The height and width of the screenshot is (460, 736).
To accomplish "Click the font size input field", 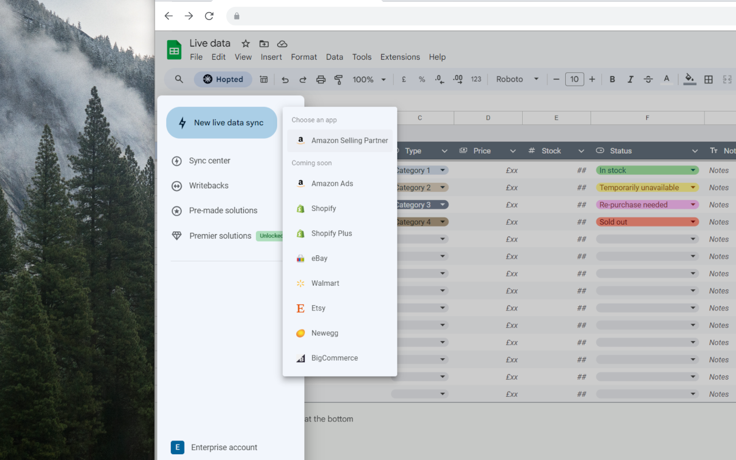I will coord(574,79).
